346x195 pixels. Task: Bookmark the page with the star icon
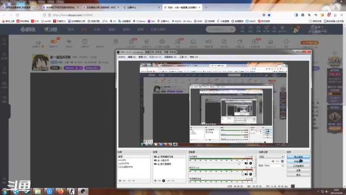(x=269, y=15)
